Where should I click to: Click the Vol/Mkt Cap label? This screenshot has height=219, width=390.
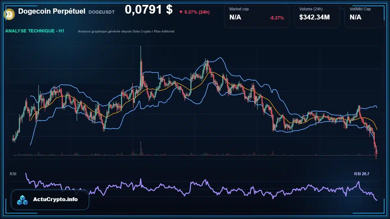click(x=360, y=9)
